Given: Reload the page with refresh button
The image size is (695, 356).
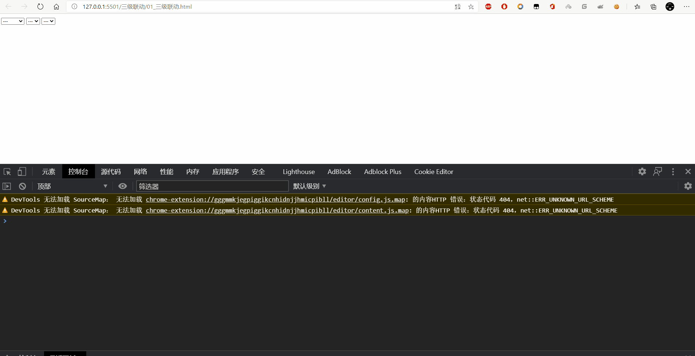Looking at the screenshot, I should coord(40,7).
